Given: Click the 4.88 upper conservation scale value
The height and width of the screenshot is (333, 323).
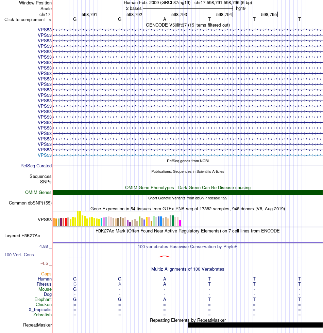Looking at the screenshot, I should pyautogui.click(x=44, y=246).
